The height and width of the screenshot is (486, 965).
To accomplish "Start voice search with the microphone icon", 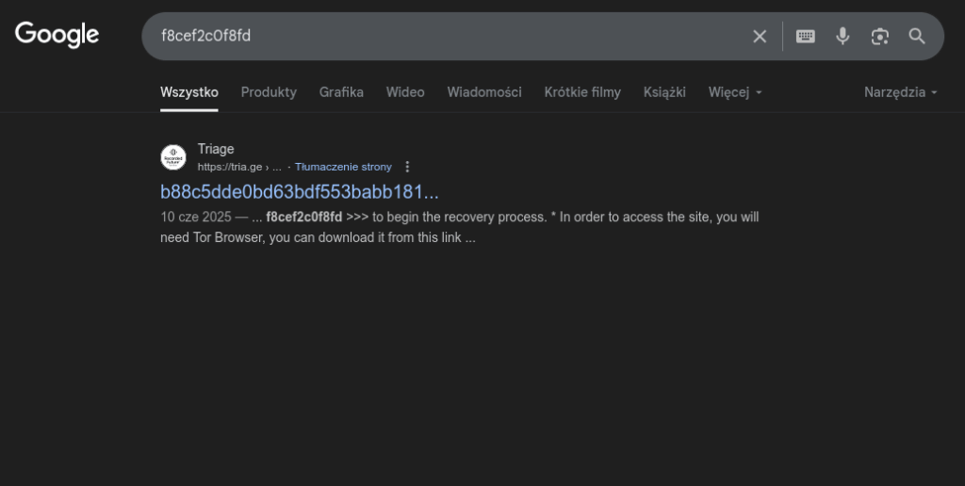I will [842, 37].
